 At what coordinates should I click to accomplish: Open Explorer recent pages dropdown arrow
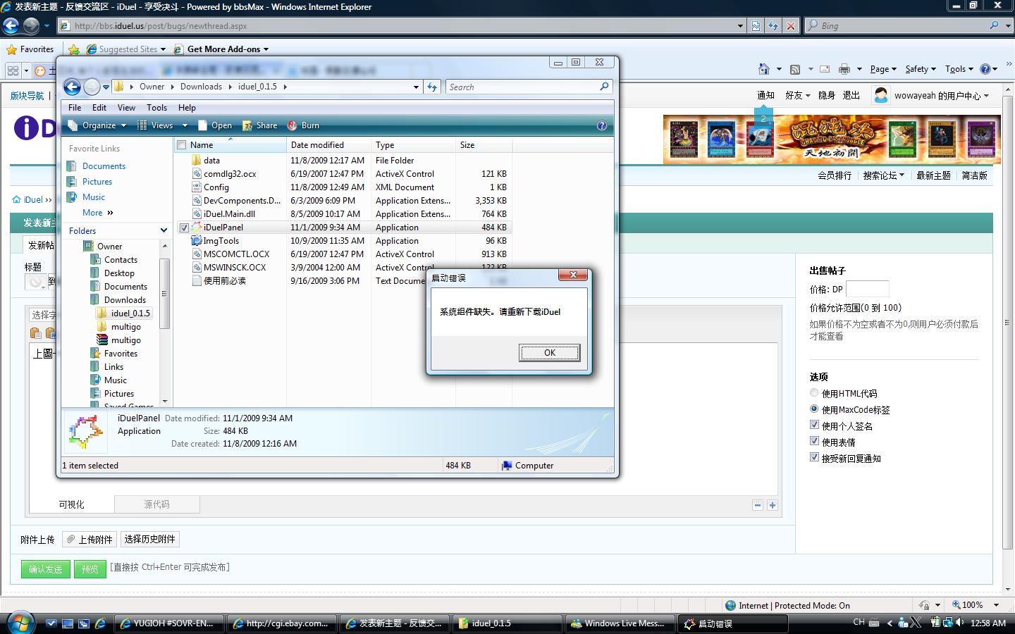click(106, 87)
